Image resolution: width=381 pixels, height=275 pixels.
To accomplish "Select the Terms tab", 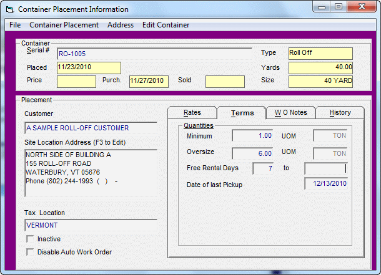I will 242,113.
